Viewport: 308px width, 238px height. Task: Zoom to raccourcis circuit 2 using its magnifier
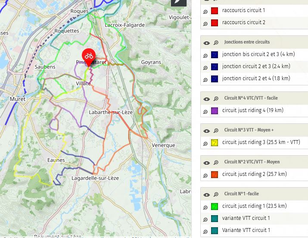pyautogui.click(x=205, y=23)
